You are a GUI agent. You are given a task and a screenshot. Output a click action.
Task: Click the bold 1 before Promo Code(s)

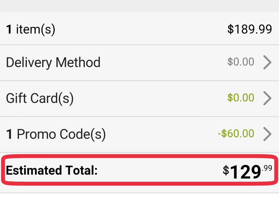tap(9, 134)
